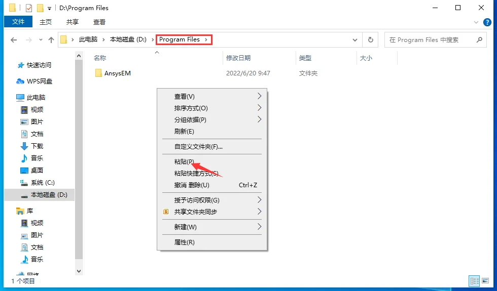Click the search magnifier icon
This screenshot has width=497, height=291.
click(x=480, y=39)
